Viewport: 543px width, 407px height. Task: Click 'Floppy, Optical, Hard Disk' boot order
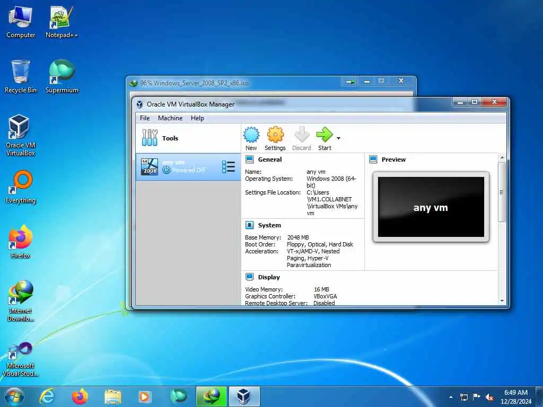pos(320,244)
